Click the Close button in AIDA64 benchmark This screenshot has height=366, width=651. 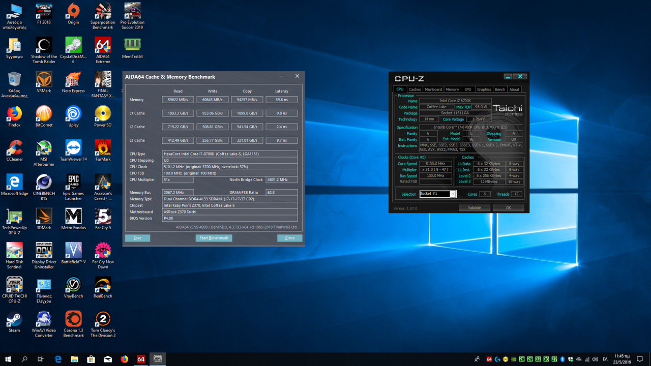(290, 238)
